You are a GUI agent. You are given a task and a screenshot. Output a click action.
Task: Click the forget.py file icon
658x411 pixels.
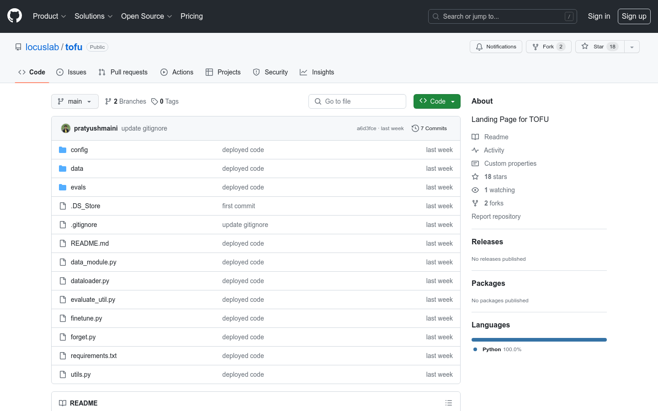63,337
